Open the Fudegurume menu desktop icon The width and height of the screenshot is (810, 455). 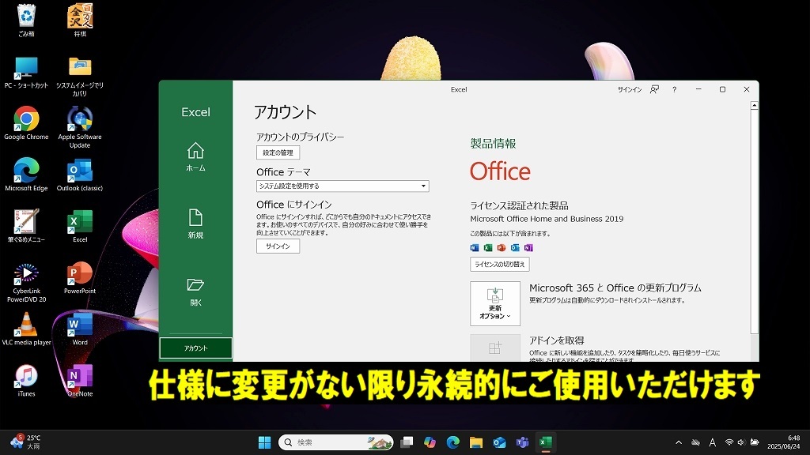coord(26,226)
